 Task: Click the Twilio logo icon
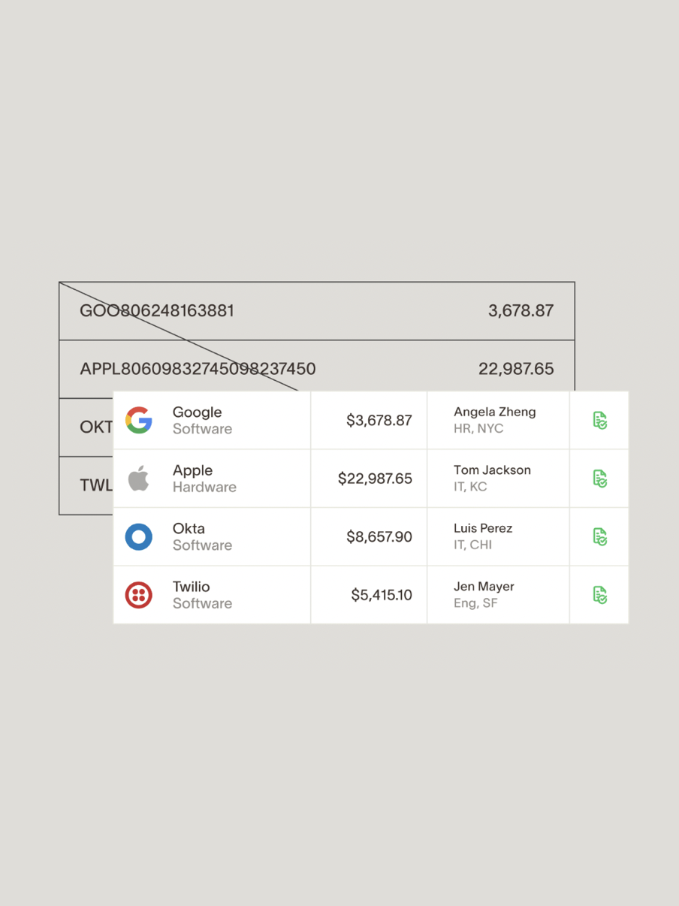tap(139, 595)
